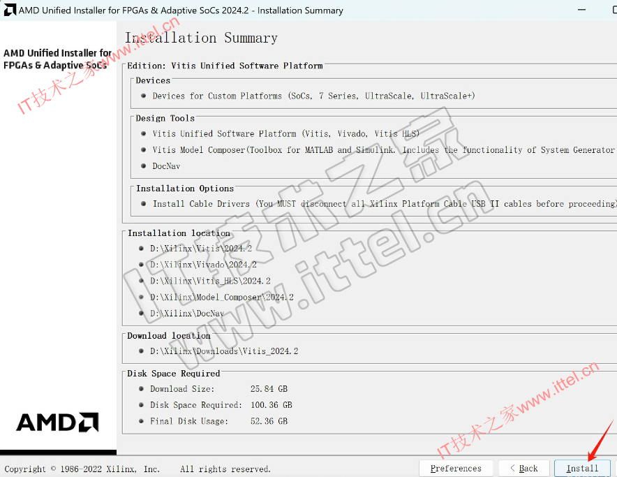617x477 pixels.
Task: Select the path 'D:\Xilinx\Vitis\2024.2'
Action: pos(201,249)
